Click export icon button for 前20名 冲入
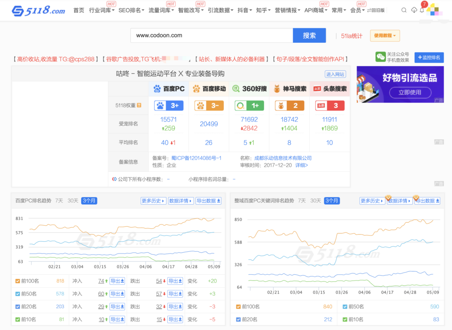Viewport: 452px width, 330px height. [117, 307]
